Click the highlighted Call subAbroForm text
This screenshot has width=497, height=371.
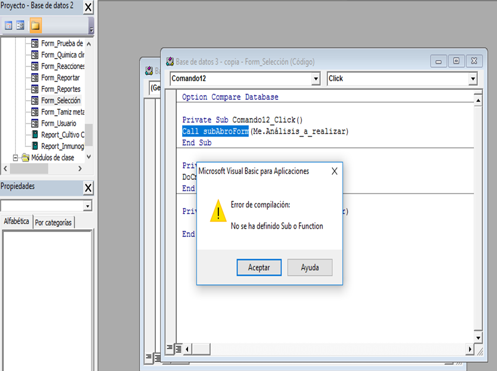pos(215,132)
